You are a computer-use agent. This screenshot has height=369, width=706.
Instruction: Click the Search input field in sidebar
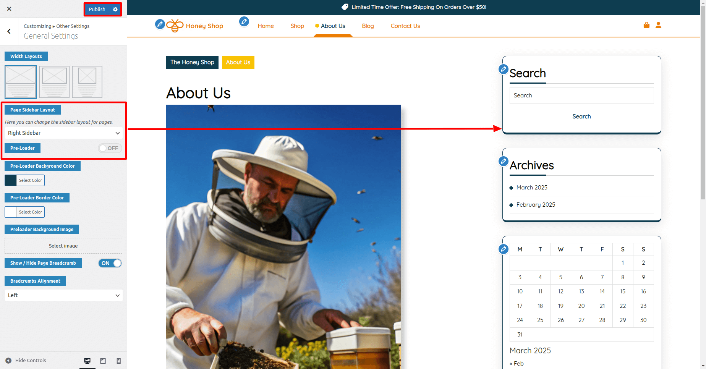pyautogui.click(x=581, y=95)
